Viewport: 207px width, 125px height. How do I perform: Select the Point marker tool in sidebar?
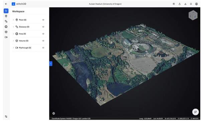(x=6, y=16)
